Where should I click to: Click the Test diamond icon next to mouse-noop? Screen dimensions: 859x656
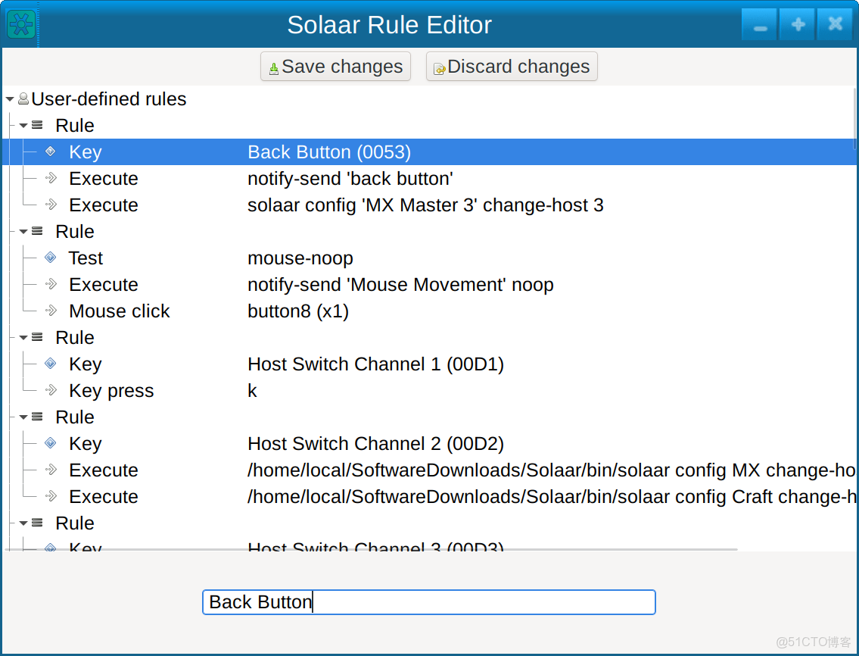point(50,258)
